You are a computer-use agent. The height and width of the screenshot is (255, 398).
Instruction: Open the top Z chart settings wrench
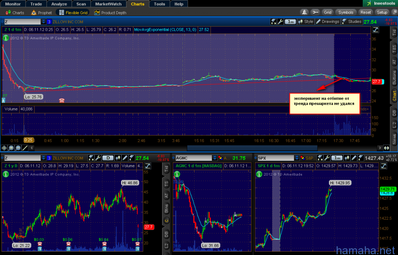point(281,22)
